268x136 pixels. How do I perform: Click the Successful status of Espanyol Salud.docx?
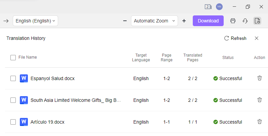[x=228, y=78]
